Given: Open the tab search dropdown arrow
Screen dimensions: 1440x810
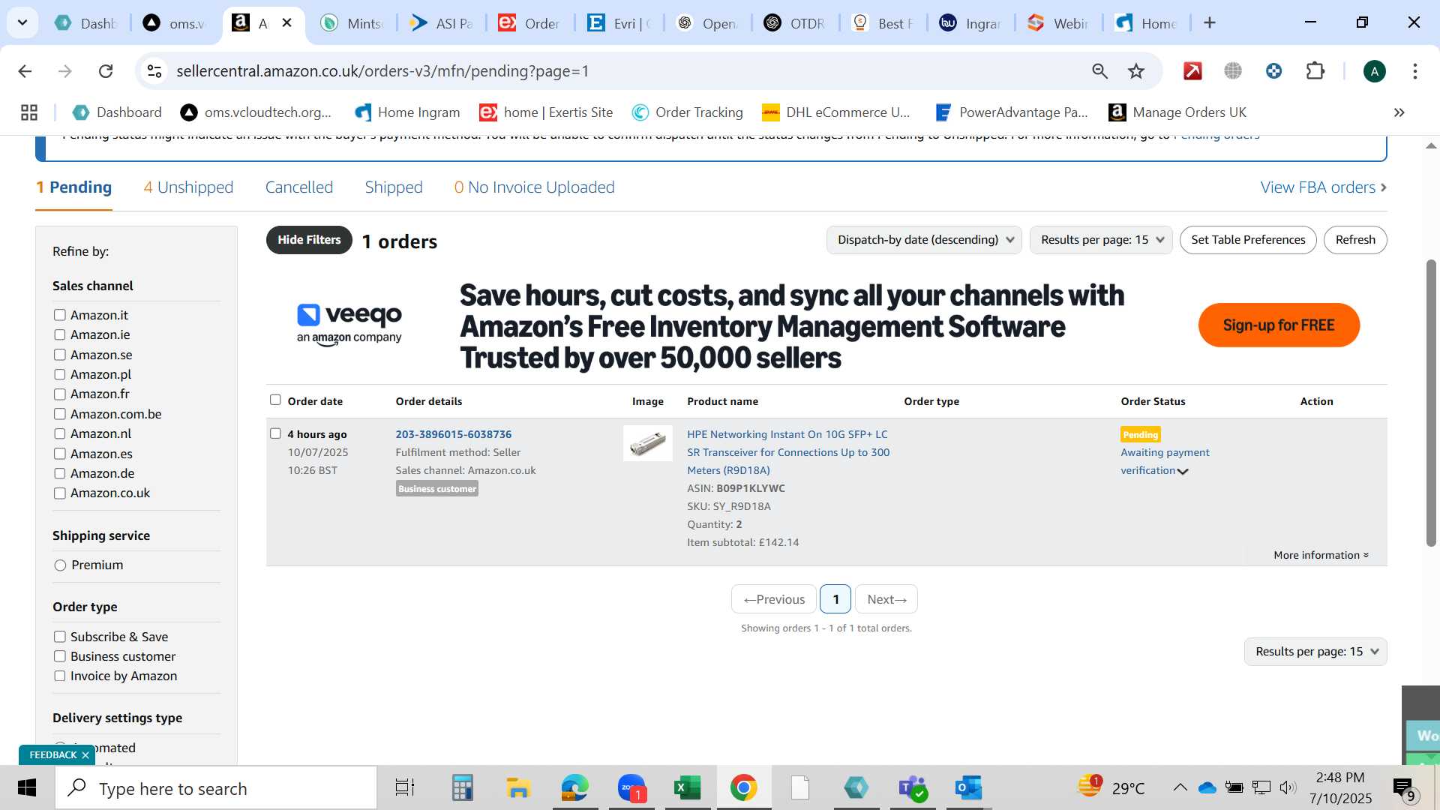Looking at the screenshot, I should pos(22,23).
